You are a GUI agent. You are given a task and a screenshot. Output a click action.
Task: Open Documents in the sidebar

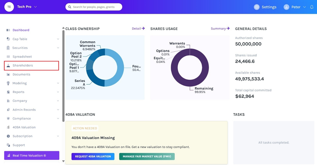click(21, 74)
